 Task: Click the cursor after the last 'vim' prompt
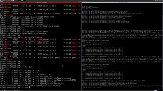[x=30, y=87]
